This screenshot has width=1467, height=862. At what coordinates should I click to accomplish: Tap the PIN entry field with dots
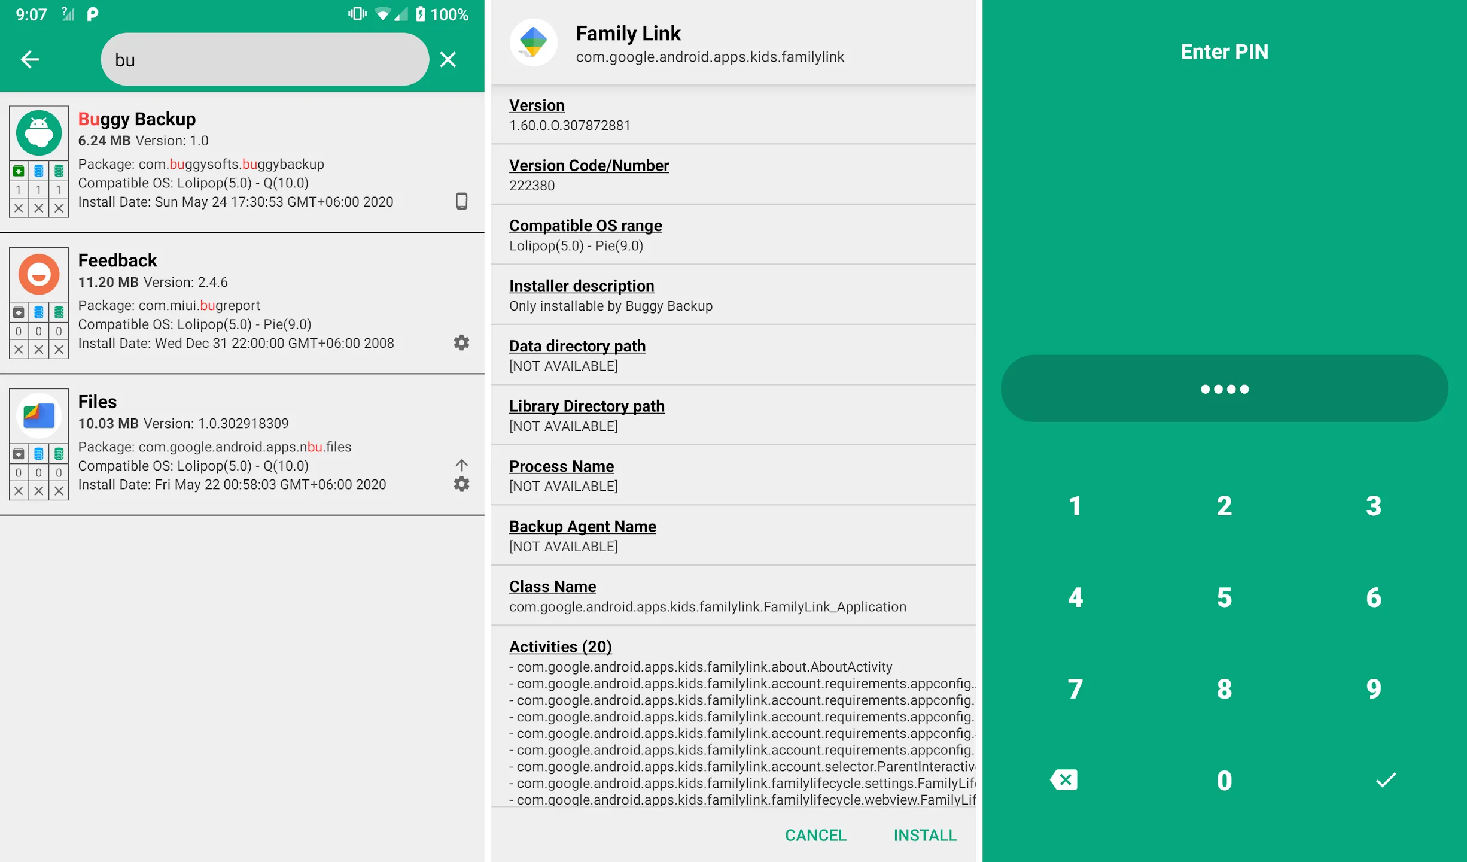pyautogui.click(x=1224, y=388)
